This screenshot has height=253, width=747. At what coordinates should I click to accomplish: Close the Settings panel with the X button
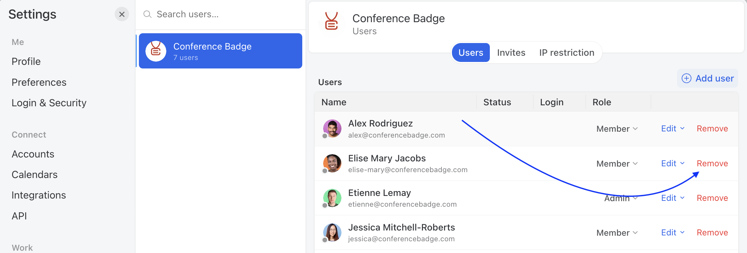tap(122, 14)
